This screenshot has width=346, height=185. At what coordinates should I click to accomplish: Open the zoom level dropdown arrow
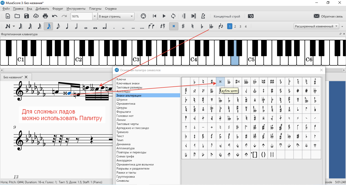pyautogui.click(x=95, y=16)
